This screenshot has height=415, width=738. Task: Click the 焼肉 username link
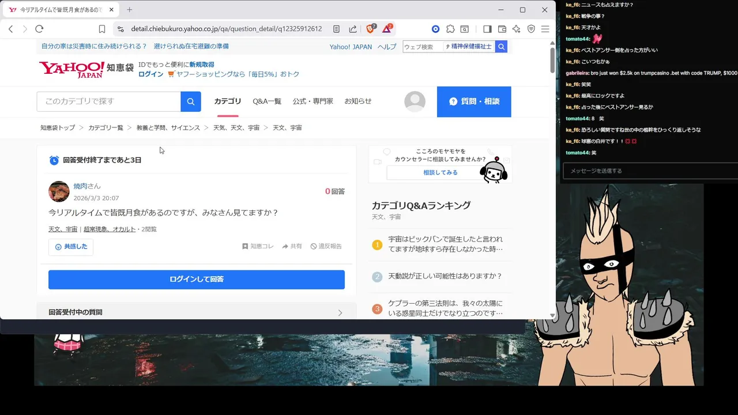pos(80,186)
